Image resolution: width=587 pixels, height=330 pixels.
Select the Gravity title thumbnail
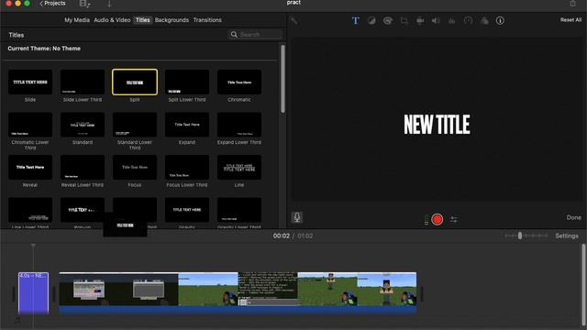[187, 210]
